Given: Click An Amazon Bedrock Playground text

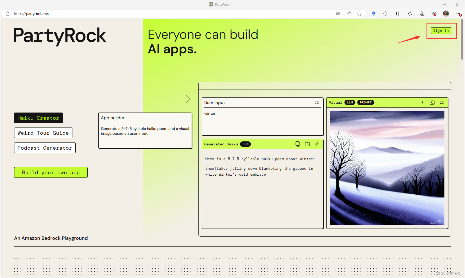Looking at the screenshot, I should 51,238.
